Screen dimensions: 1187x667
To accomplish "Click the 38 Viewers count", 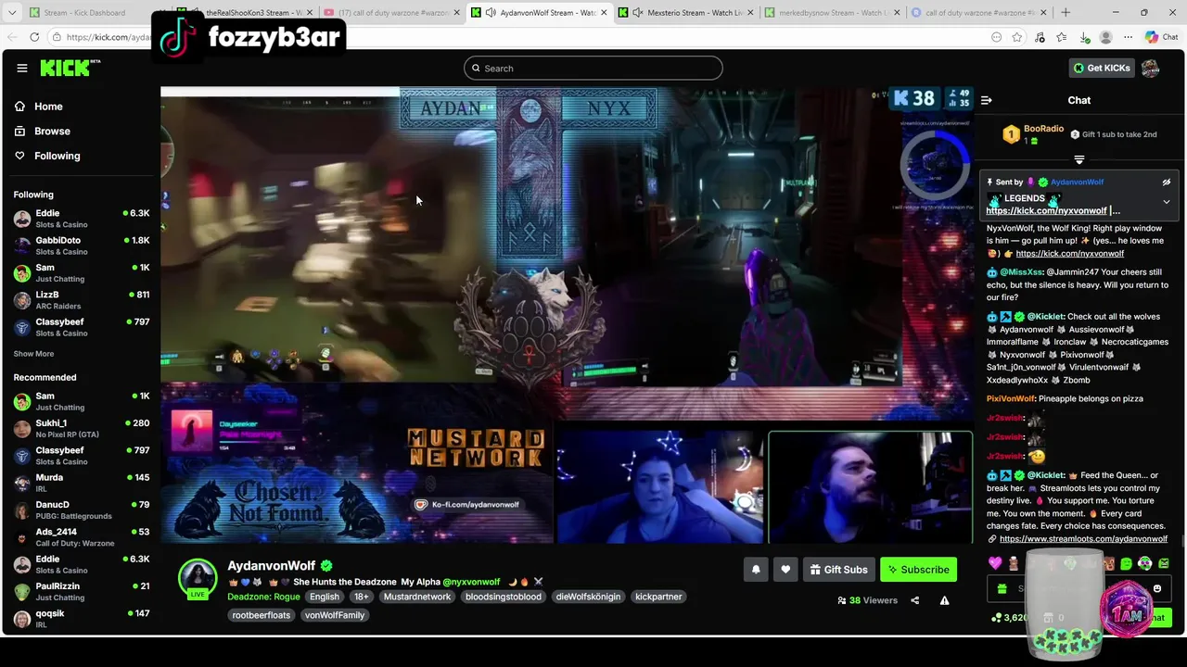I will coord(867,600).
